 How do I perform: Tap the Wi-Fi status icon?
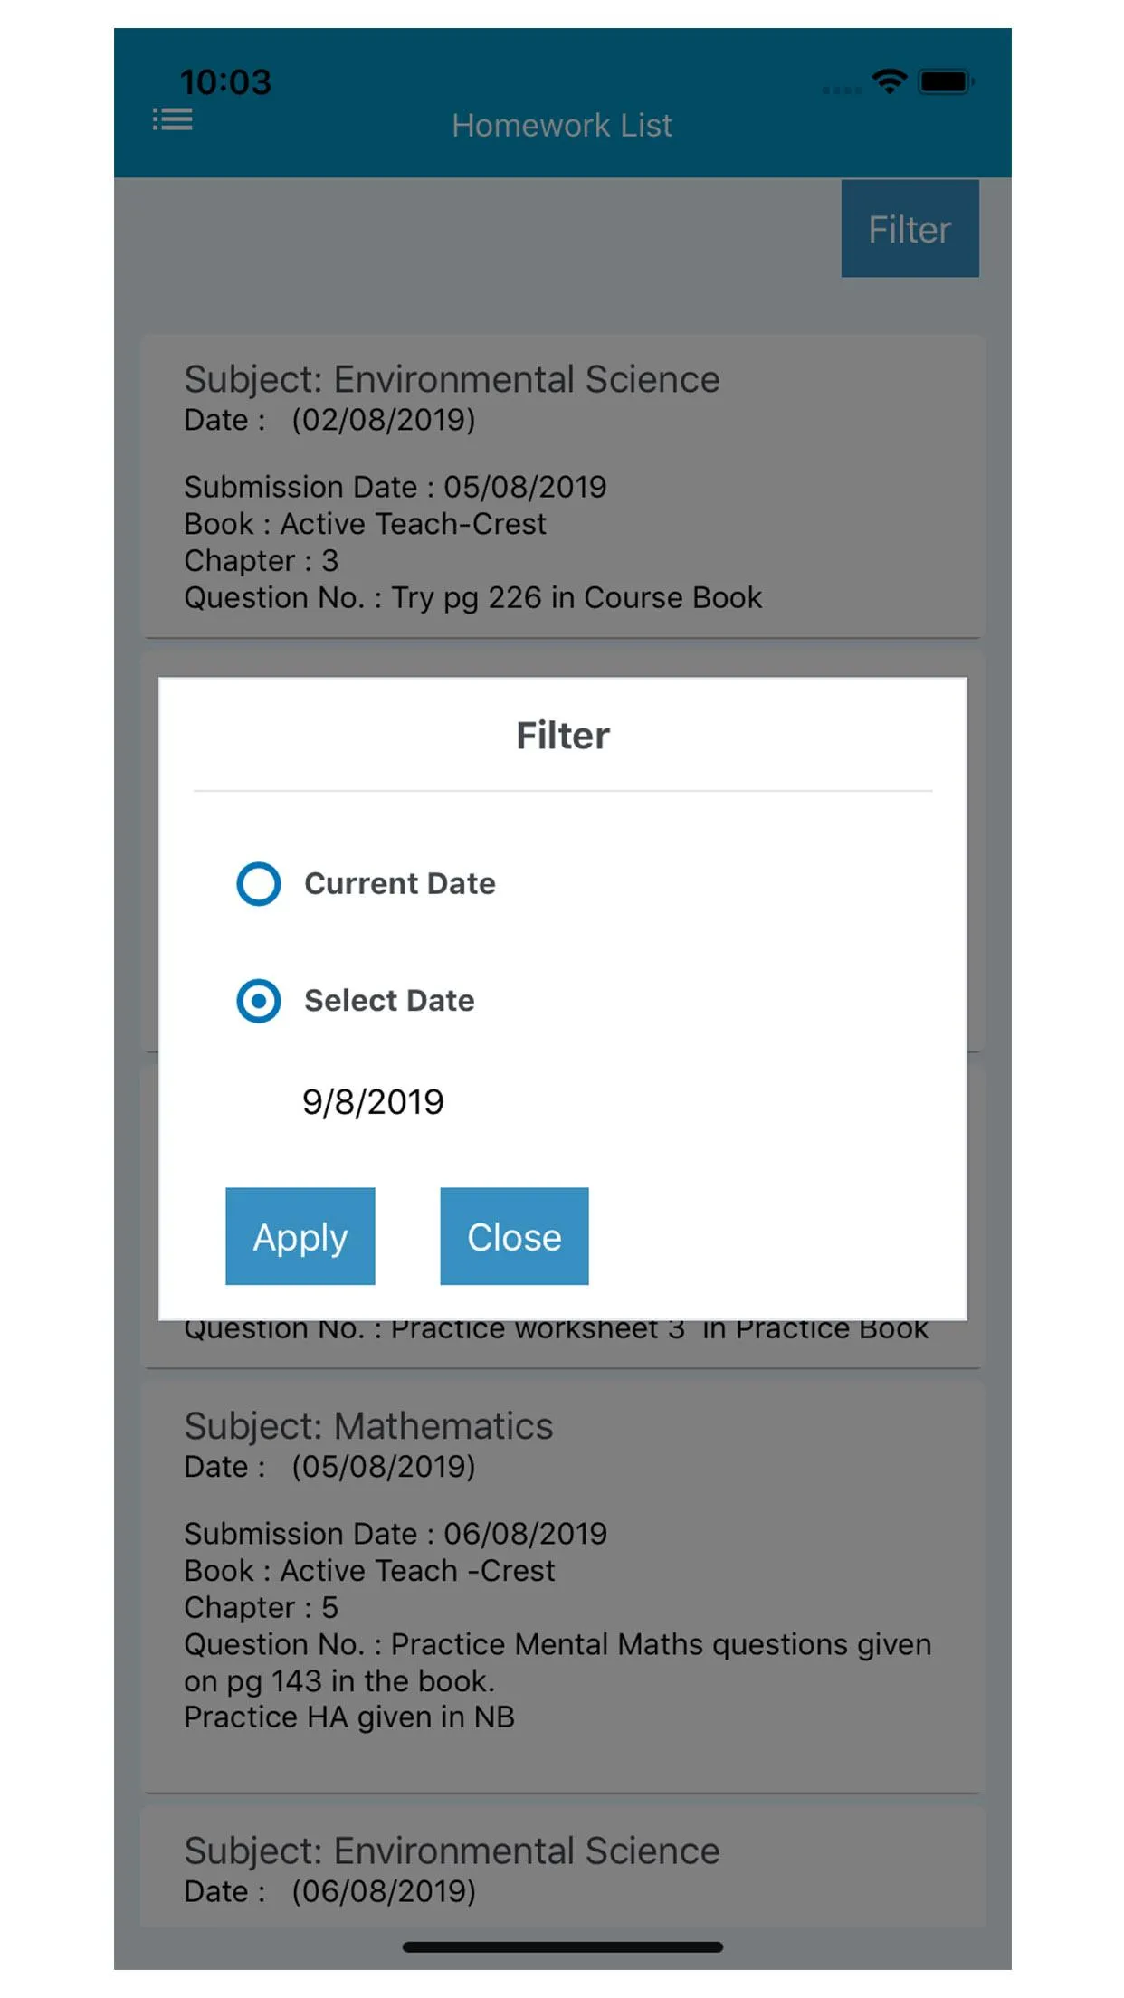pyautogui.click(x=890, y=81)
